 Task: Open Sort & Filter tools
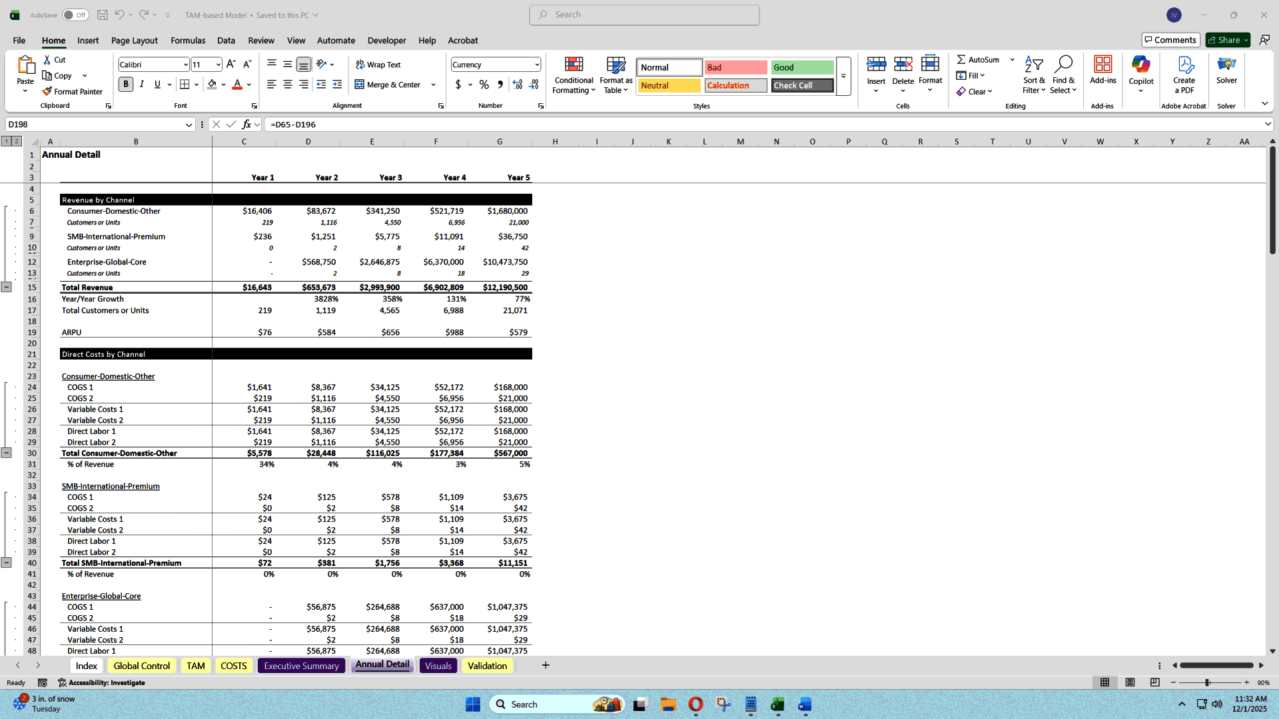pos(1033,75)
